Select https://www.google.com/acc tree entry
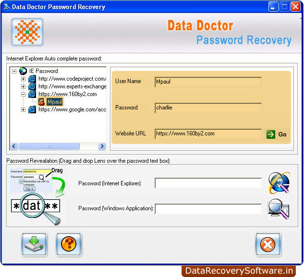 point(73,109)
